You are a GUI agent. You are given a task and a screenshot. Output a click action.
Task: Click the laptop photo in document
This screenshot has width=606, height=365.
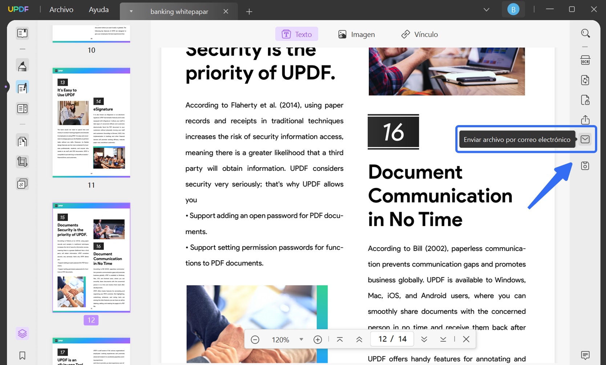click(x=447, y=71)
